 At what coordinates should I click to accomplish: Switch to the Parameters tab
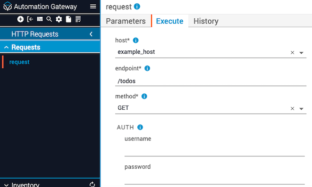click(126, 21)
